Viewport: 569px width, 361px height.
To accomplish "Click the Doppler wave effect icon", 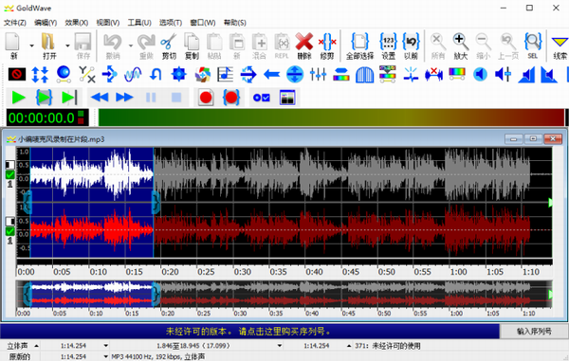I will [x=133, y=74].
